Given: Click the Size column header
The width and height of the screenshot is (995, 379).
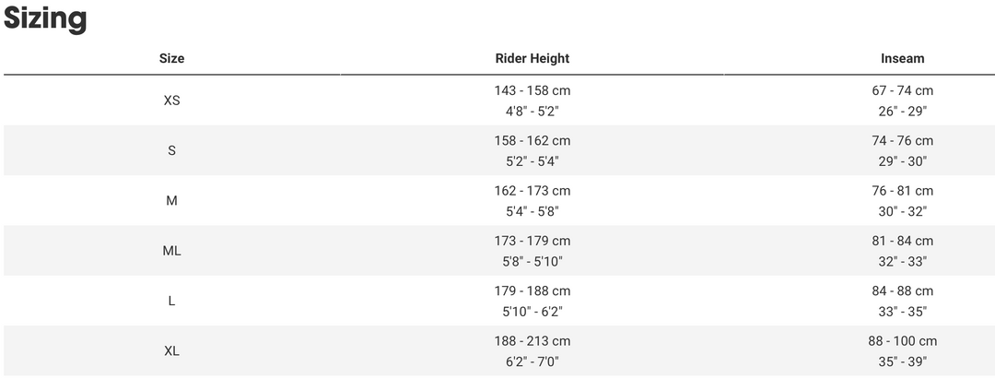Looking at the screenshot, I should (171, 58).
